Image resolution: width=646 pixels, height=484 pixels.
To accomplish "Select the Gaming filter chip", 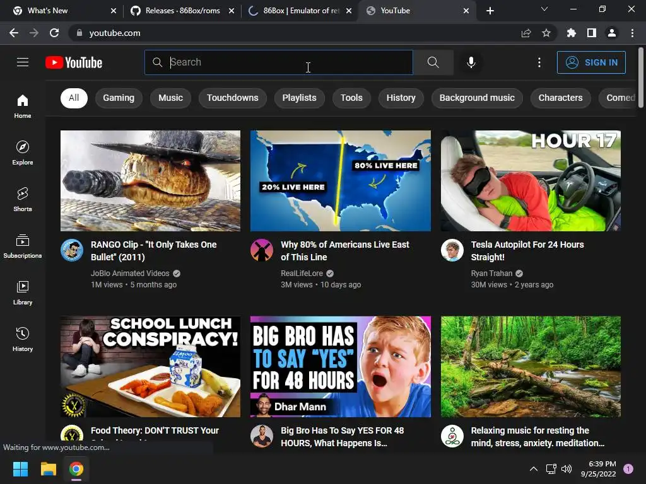I will [119, 98].
